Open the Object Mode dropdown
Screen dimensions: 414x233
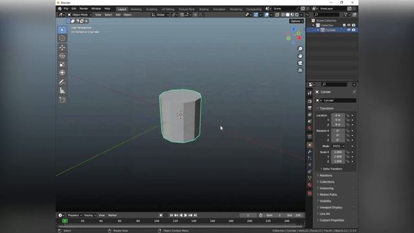[x=80, y=15]
